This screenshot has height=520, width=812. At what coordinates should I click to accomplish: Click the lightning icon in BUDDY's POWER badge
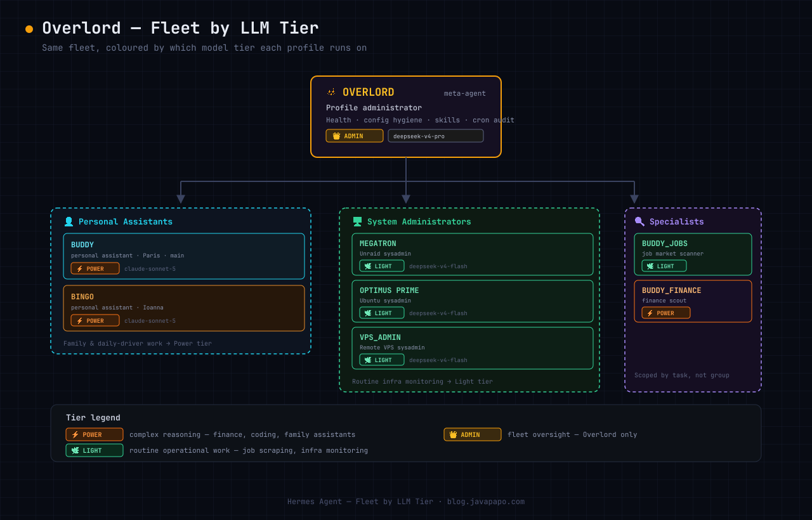pos(80,269)
